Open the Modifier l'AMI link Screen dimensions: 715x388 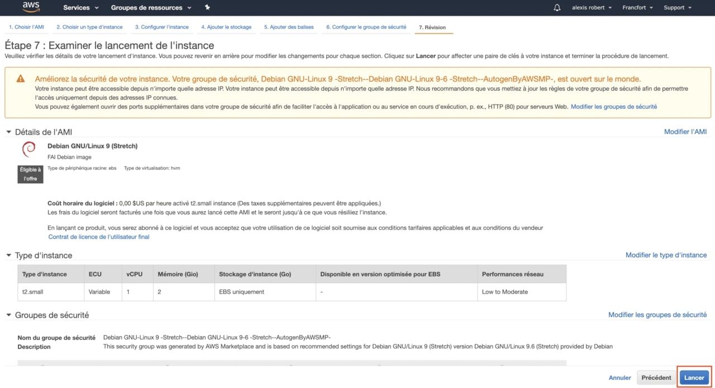pos(685,132)
